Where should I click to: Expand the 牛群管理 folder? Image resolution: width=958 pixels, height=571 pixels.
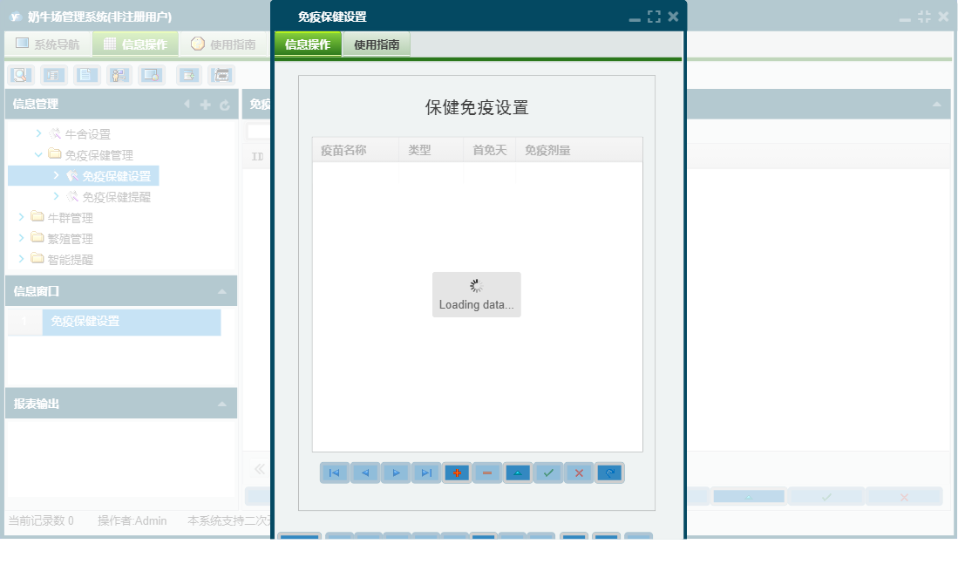tap(21, 217)
